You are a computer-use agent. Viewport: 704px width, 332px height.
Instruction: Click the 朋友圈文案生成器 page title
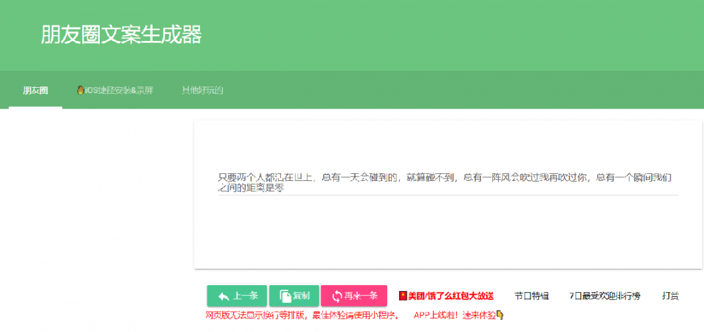point(121,35)
